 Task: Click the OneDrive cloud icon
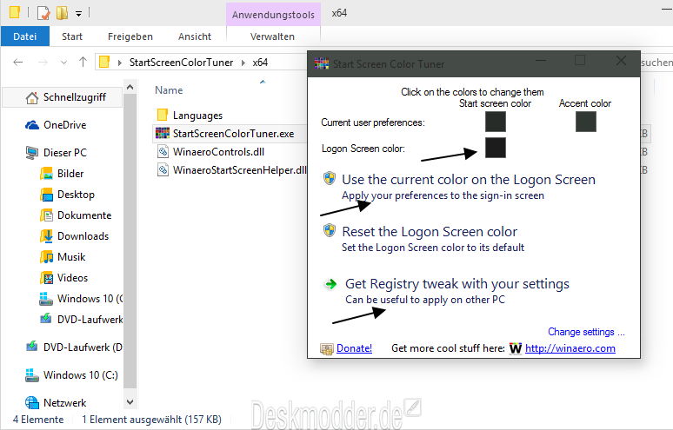pos(32,125)
